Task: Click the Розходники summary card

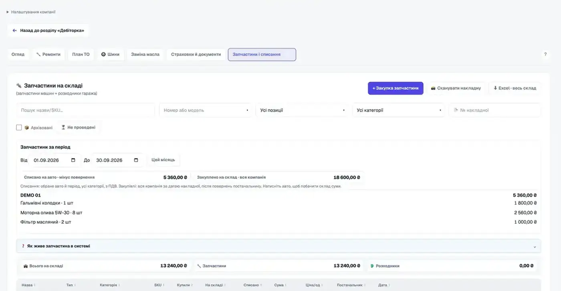Action: 452,266
